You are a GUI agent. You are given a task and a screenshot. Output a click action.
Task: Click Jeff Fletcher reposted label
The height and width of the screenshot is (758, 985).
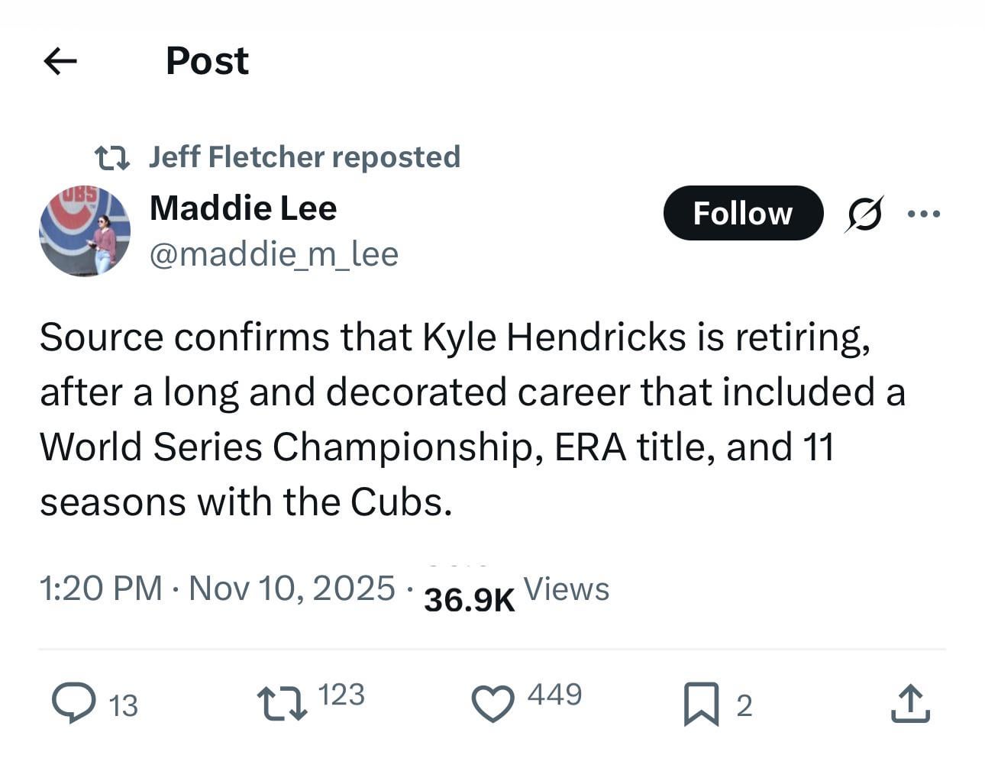point(305,156)
